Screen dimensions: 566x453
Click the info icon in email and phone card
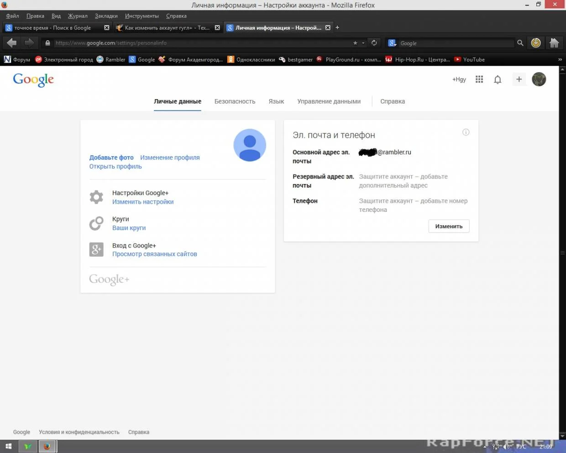[x=466, y=132]
